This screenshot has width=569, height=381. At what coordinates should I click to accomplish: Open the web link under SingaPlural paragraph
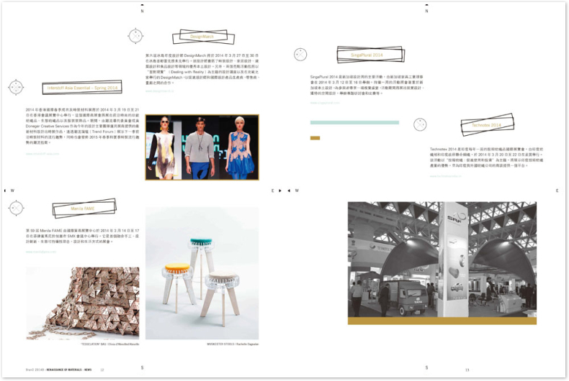pyautogui.click(x=325, y=103)
